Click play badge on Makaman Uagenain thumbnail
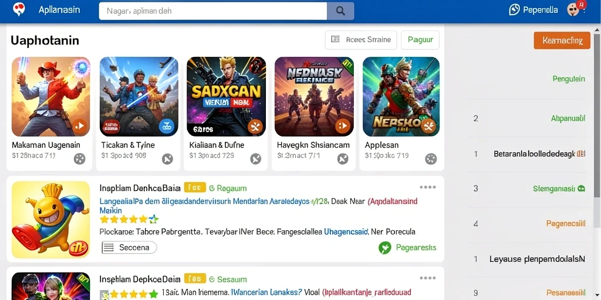The image size is (601, 300). point(79,125)
